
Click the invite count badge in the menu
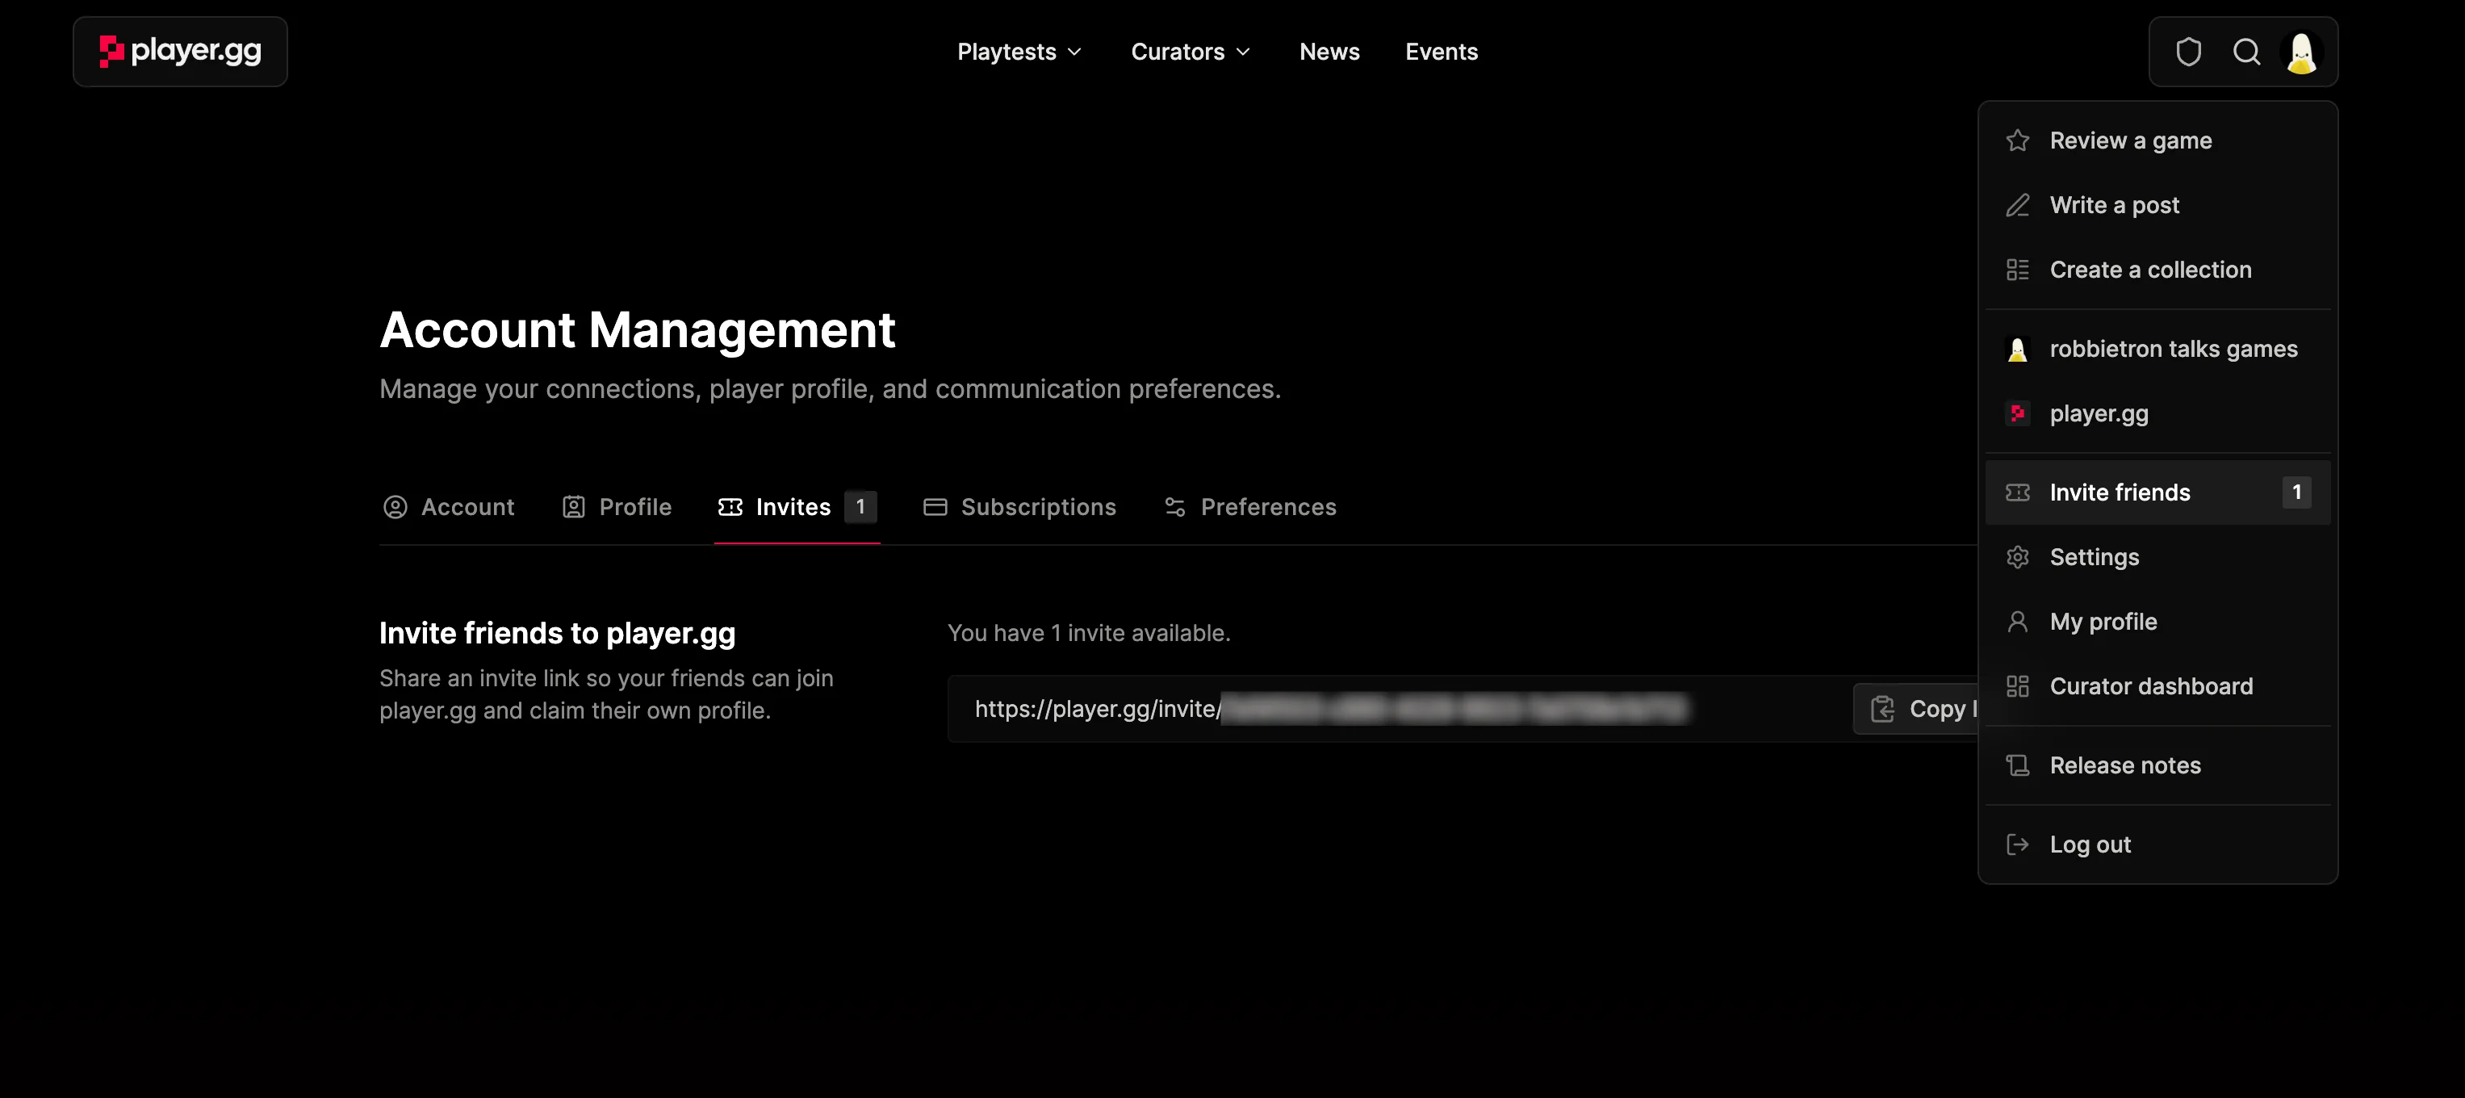[x=2296, y=493]
